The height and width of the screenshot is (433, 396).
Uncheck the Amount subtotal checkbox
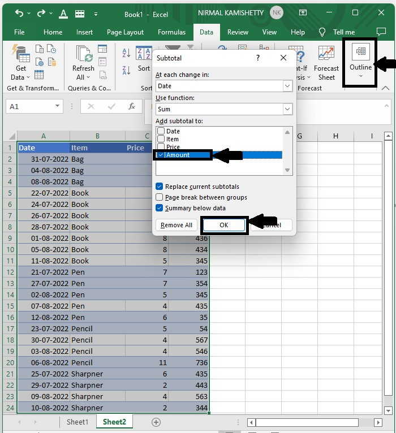click(161, 155)
